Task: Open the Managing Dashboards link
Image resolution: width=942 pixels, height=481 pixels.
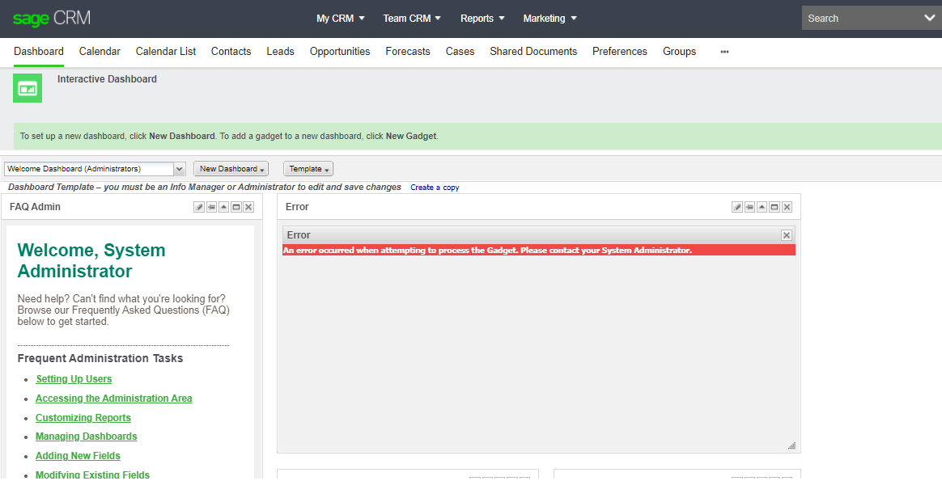Action: click(x=86, y=437)
